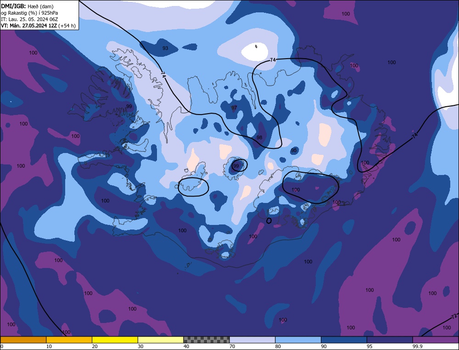Click the '95' humidity value on the map
This screenshot has height=350, width=459.
click(294, 150)
